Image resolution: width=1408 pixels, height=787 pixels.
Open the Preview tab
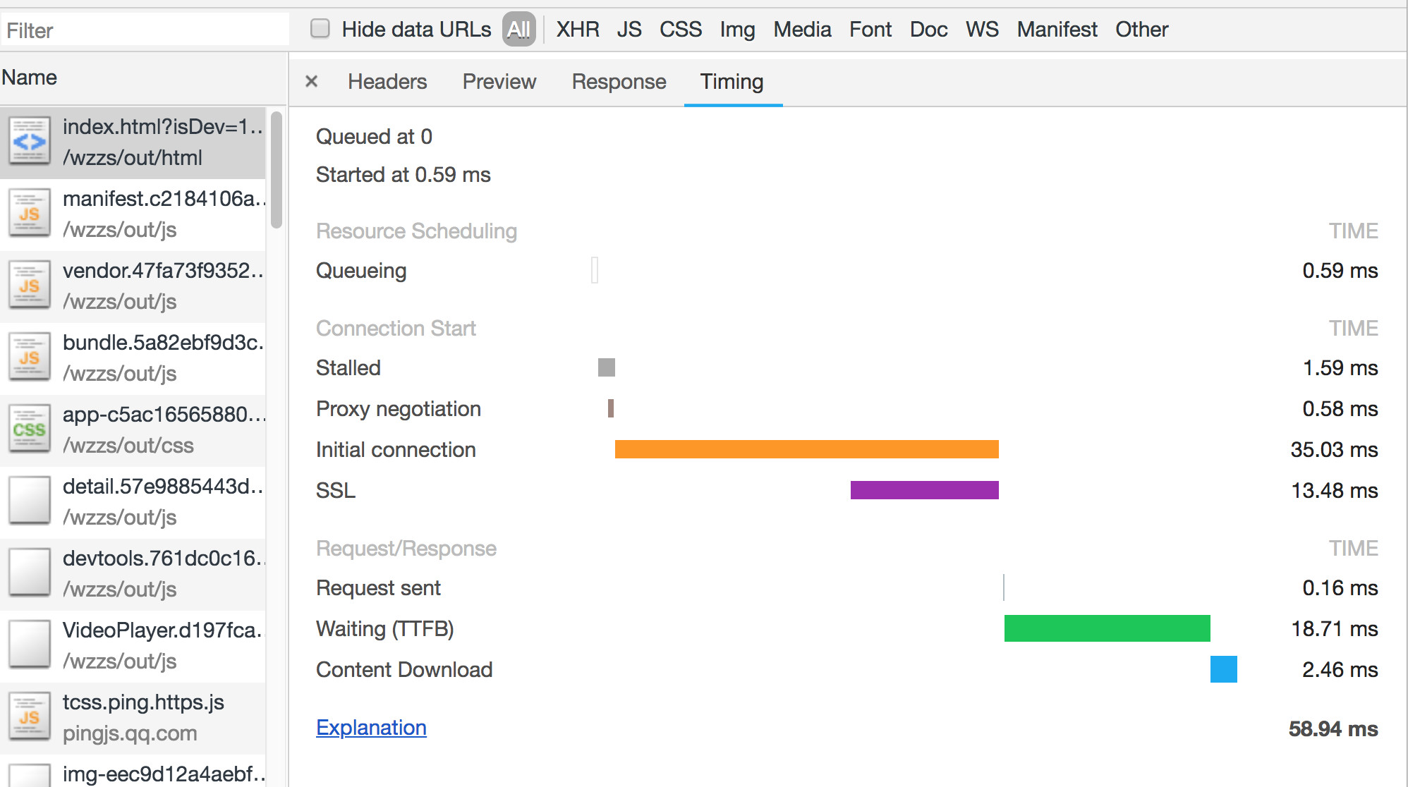tap(499, 82)
